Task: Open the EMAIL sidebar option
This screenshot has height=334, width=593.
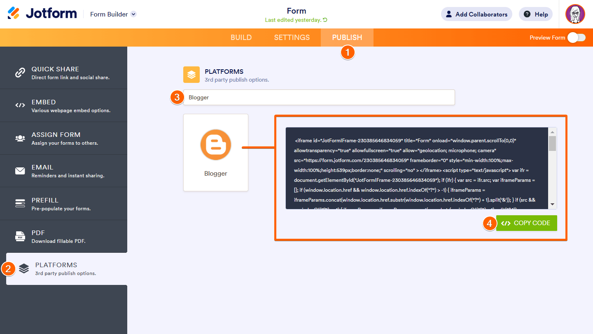Action: tap(63, 171)
